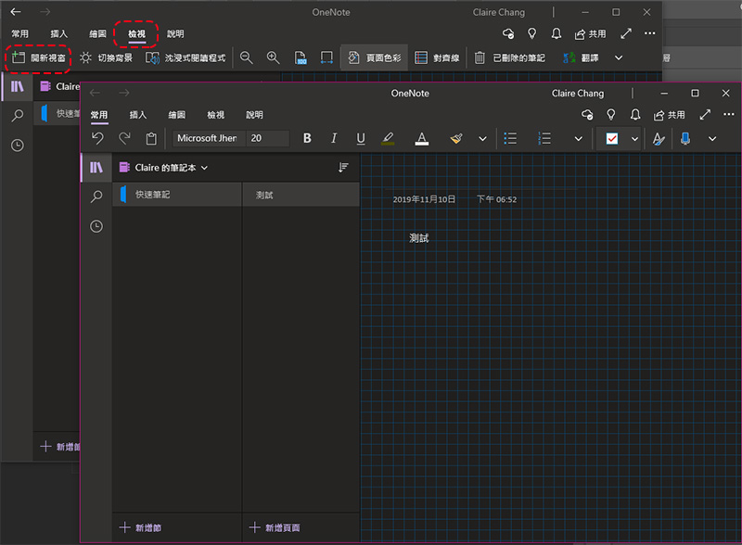Click paste clipboard icon in front window
Viewport: 742px width, 545px height.
[151, 139]
